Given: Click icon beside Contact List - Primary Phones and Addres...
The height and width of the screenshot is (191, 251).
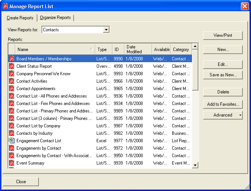Looking at the screenshot, I should coord(12,111).
